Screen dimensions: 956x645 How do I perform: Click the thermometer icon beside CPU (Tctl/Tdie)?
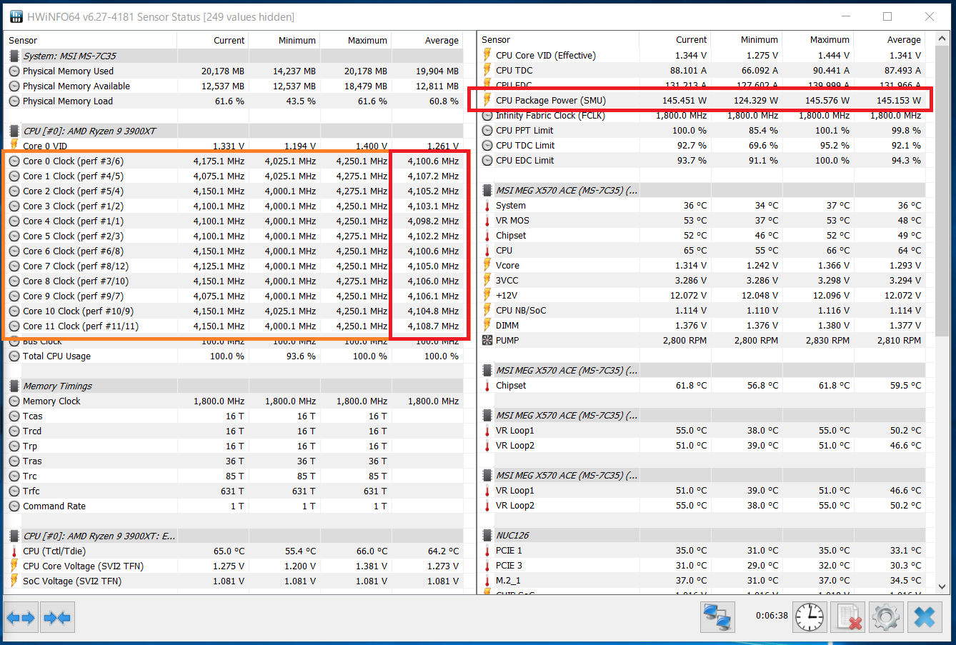click(14, 551)
